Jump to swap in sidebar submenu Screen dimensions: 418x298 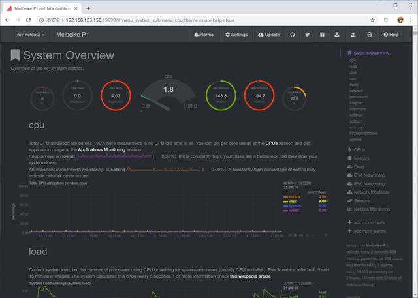pyautogui.click(x=354, y=85)
